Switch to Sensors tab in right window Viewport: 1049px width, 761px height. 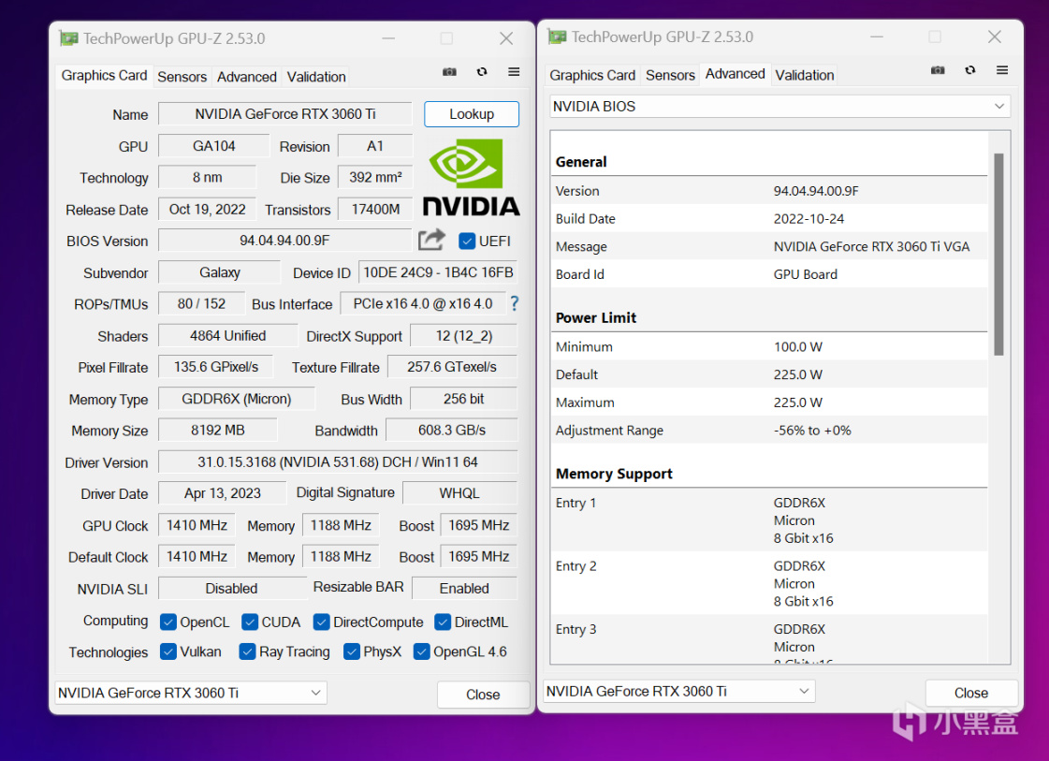point(670,76)
